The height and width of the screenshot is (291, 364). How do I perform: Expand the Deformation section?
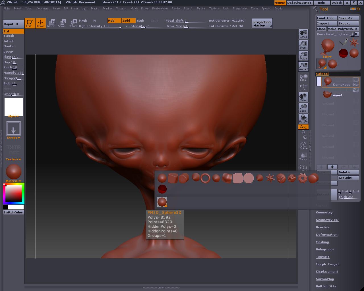[x=326, y=235]
